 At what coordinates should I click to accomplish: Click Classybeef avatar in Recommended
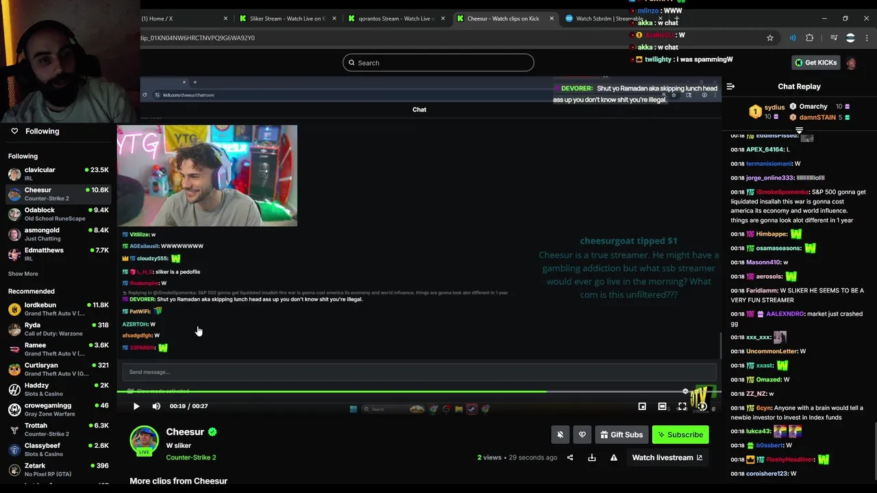[14, 450]
